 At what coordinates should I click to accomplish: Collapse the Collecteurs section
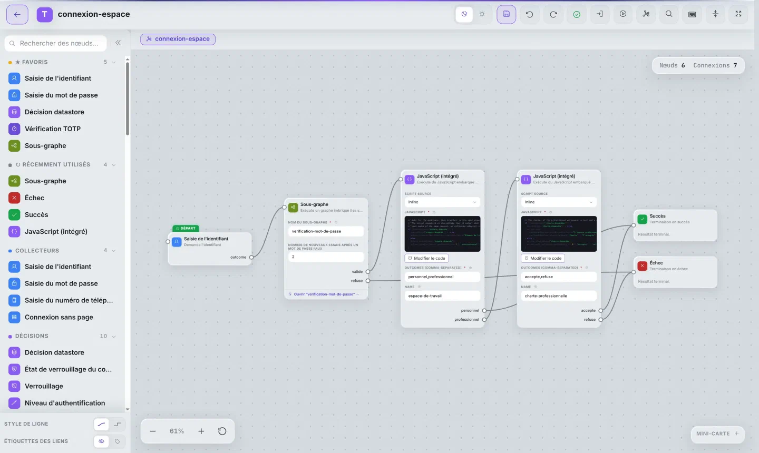click(113, 251)
